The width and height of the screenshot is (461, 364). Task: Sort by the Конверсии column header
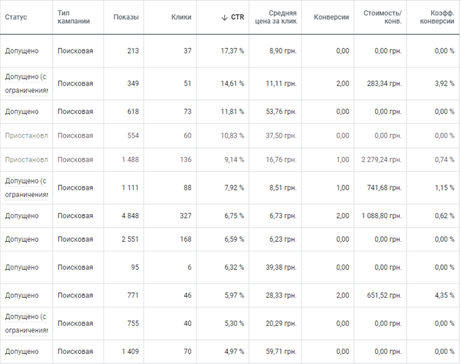pos(332,17)
